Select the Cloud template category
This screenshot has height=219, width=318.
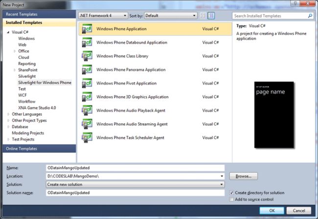(x=23, y=58)
